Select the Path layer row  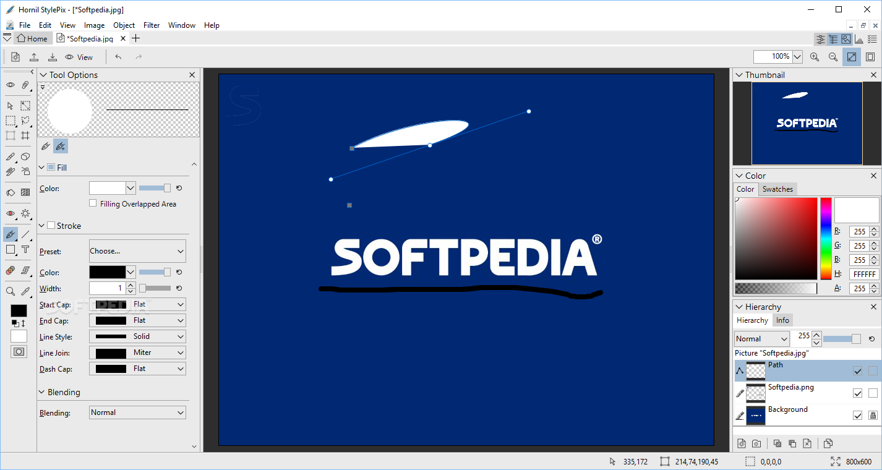click(x=807, y=371)
